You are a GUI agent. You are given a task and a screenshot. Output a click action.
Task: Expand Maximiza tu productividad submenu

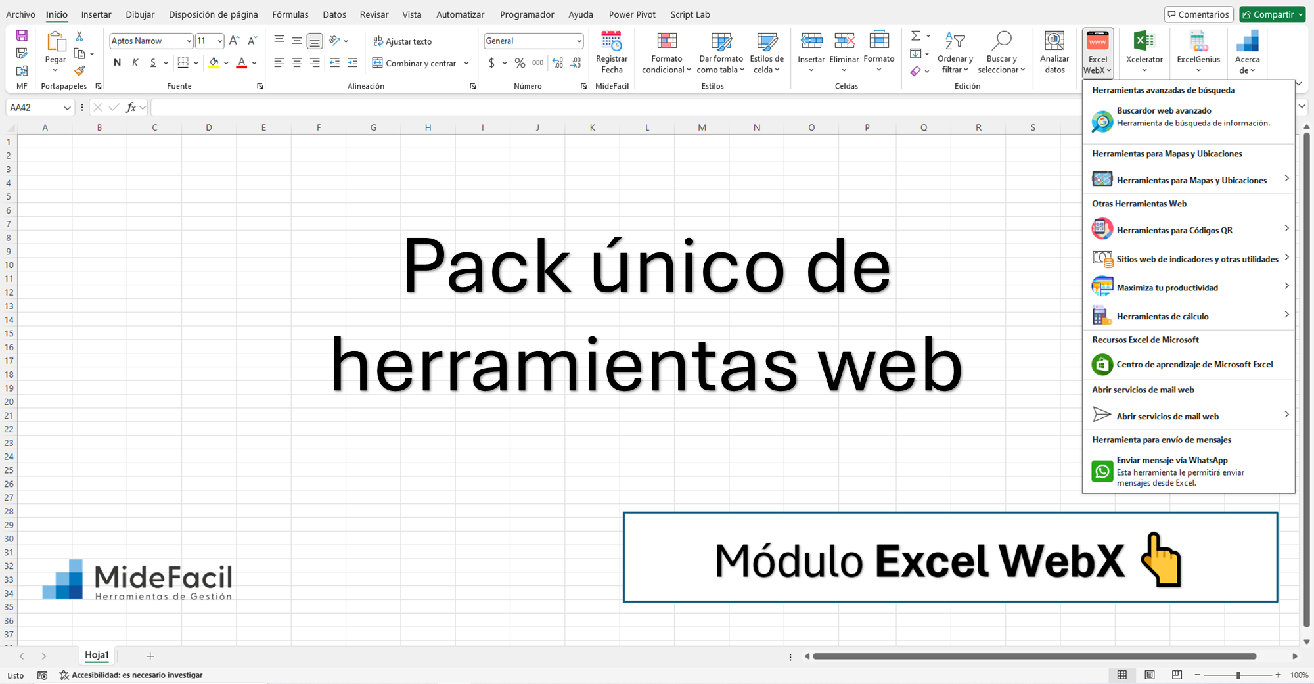tap(1189, 287)
